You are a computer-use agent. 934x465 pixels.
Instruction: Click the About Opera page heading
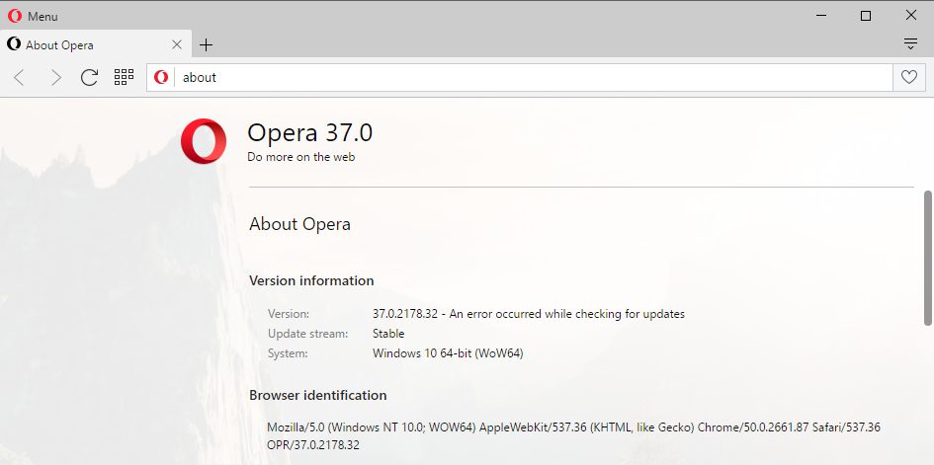click(x=299, y=224)
